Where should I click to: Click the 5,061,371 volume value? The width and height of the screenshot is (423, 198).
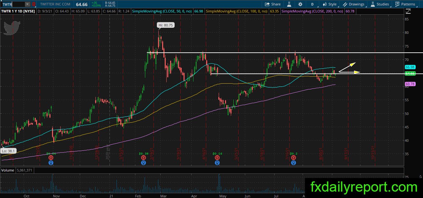tap(24, 171)
